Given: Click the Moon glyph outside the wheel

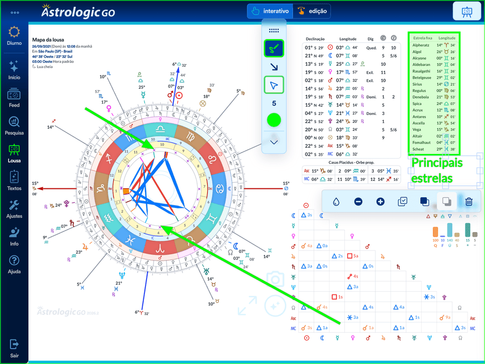Looking at the screenshot, I should point(236,246).
